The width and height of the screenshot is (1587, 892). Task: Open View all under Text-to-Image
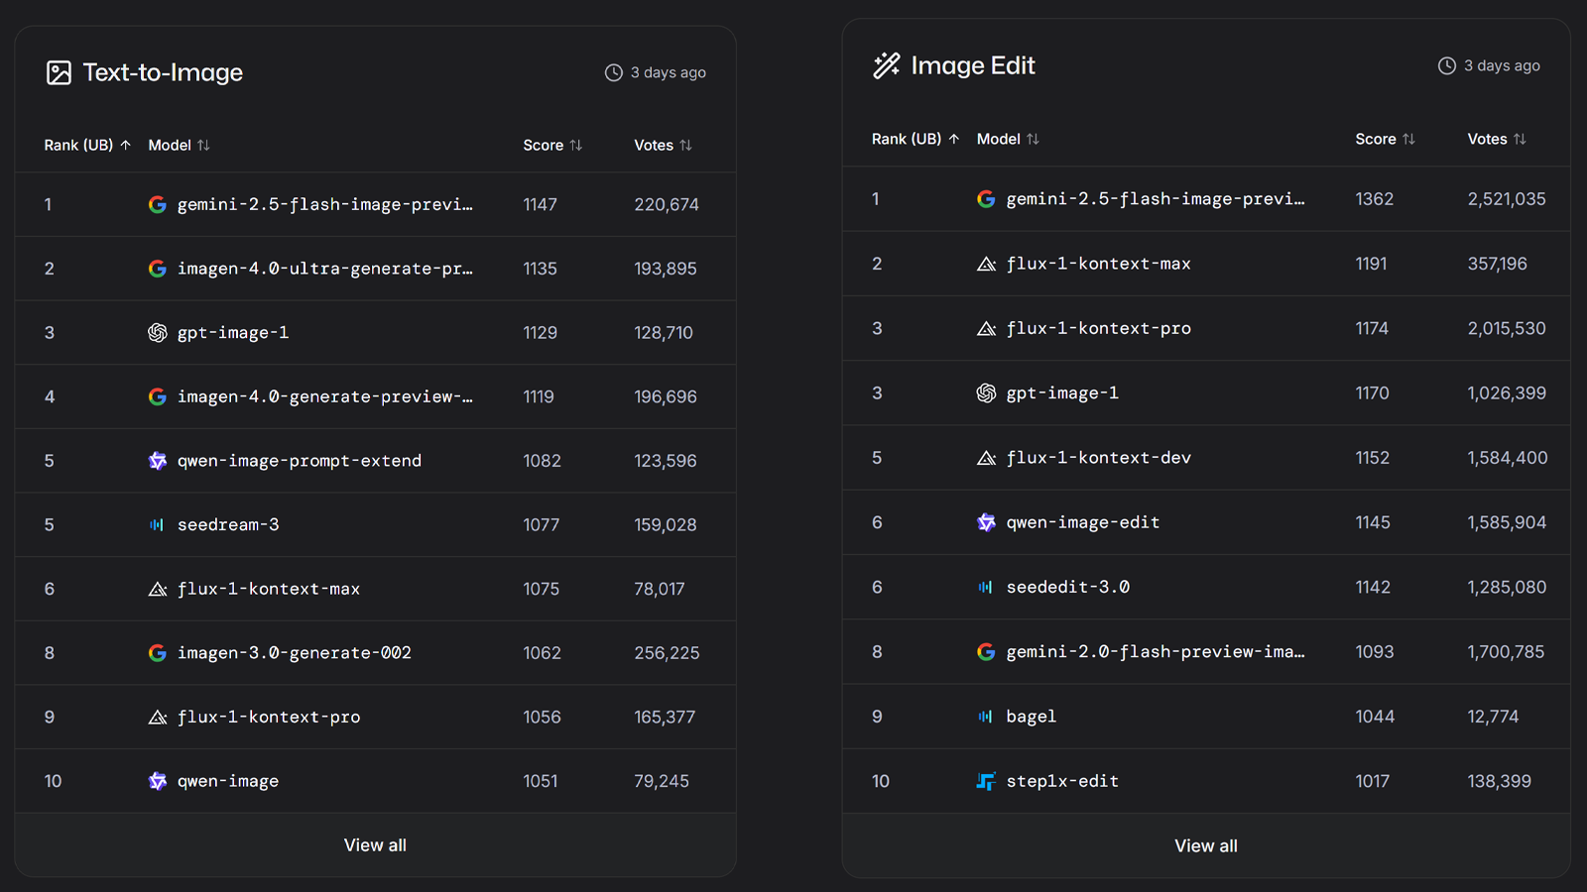[375, 845]
